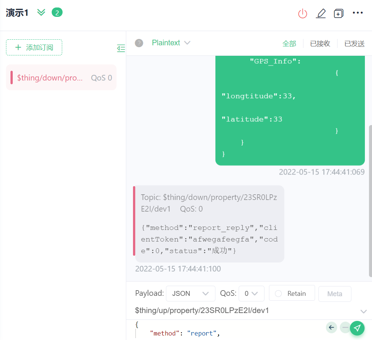
Task: Enable the Retain option
Action: tap(291, 294)
